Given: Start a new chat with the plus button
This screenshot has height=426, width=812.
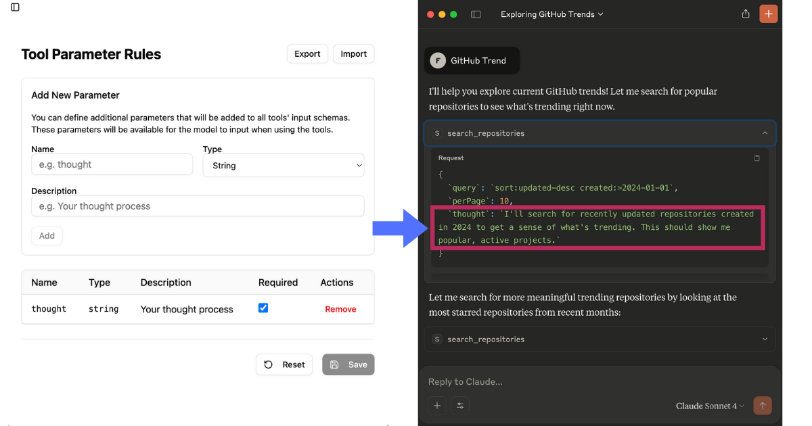Looking at the screenshot, I should (768, 14).
